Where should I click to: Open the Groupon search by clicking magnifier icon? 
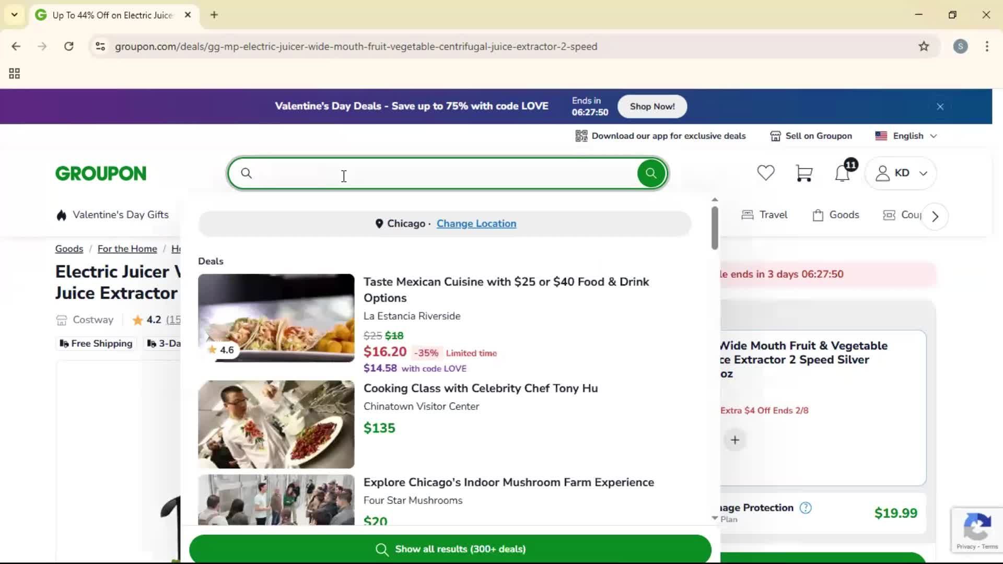(651, 173)
